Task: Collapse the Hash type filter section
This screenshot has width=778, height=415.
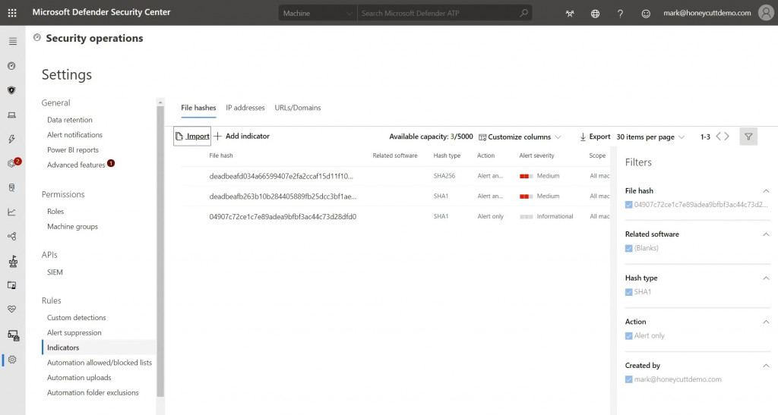Action: point(766,278)
